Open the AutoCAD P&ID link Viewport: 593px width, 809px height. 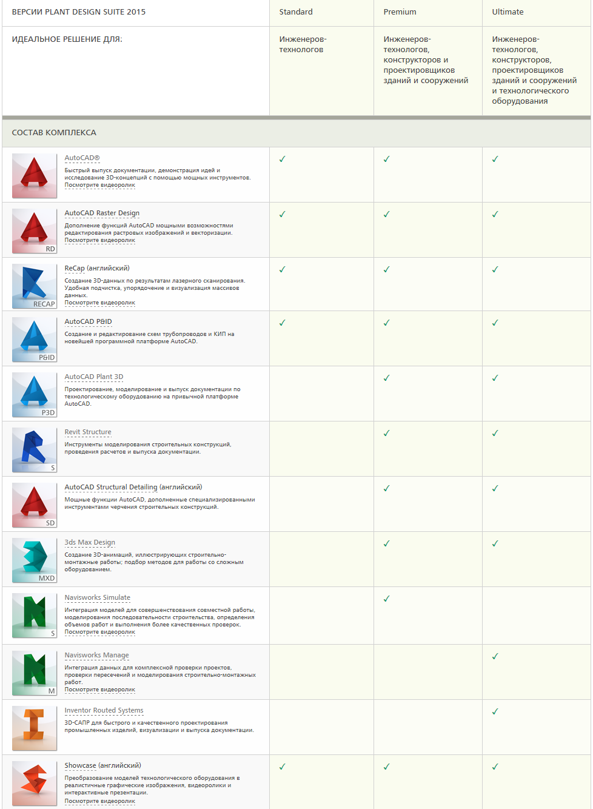(89, 321)
